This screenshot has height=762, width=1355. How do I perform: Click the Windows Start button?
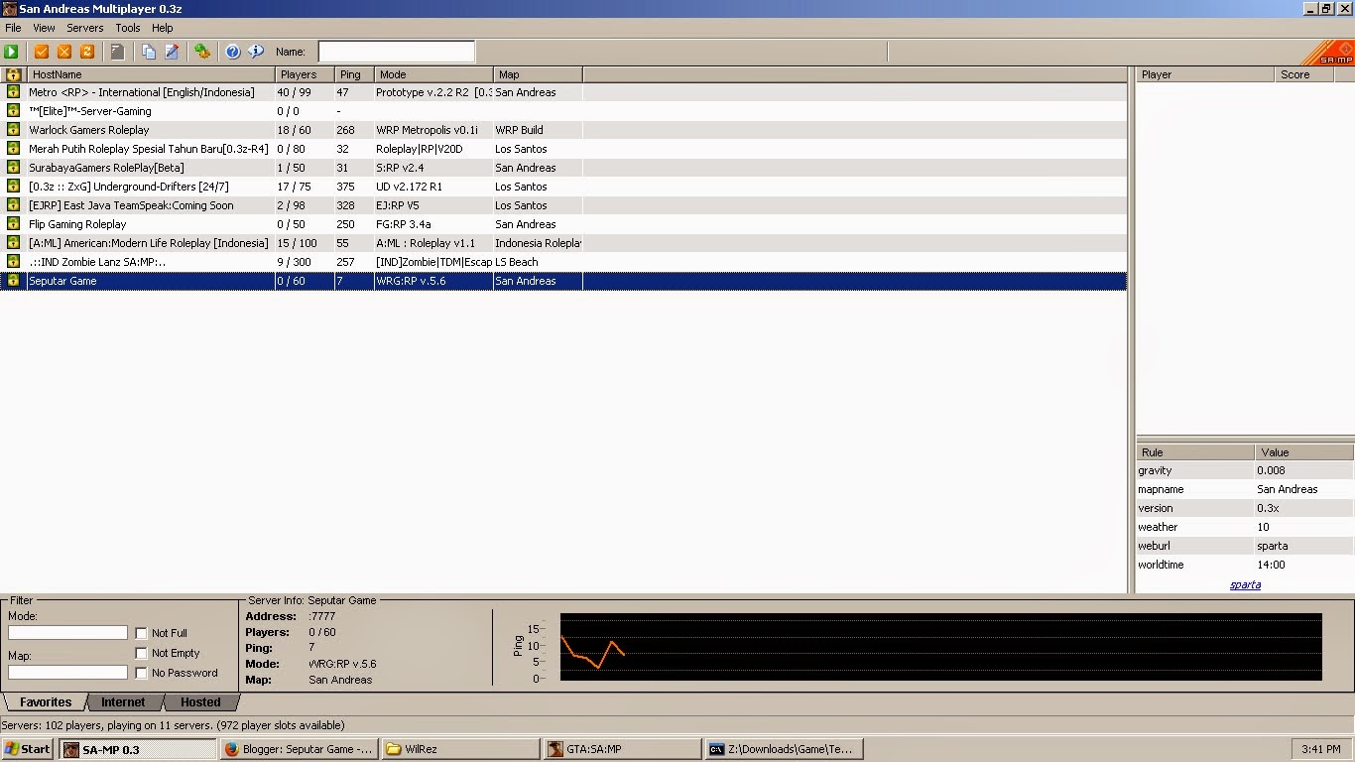(x=28, y=749)
